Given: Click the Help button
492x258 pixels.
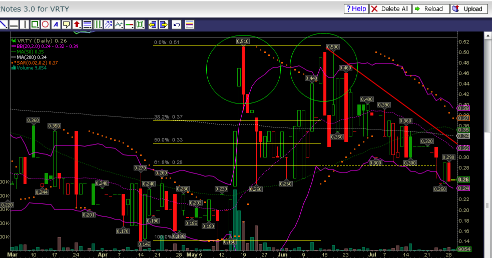Looking at the screenshot, I should click(x=356, y=9).
